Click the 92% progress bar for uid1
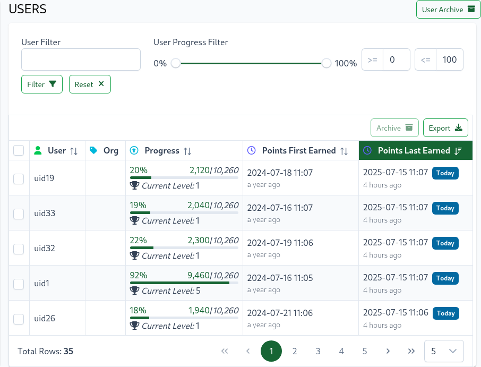The height and width of the screenshot is (367, 481). pyautogui.click(x=184, y=283)
